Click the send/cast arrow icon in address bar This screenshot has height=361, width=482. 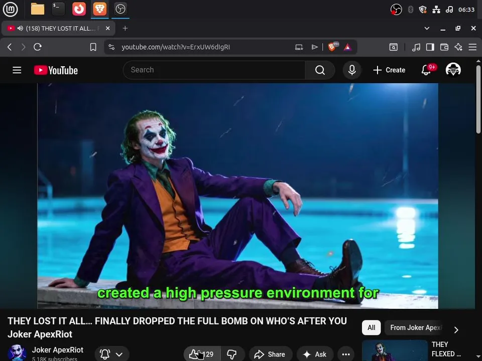314,47
